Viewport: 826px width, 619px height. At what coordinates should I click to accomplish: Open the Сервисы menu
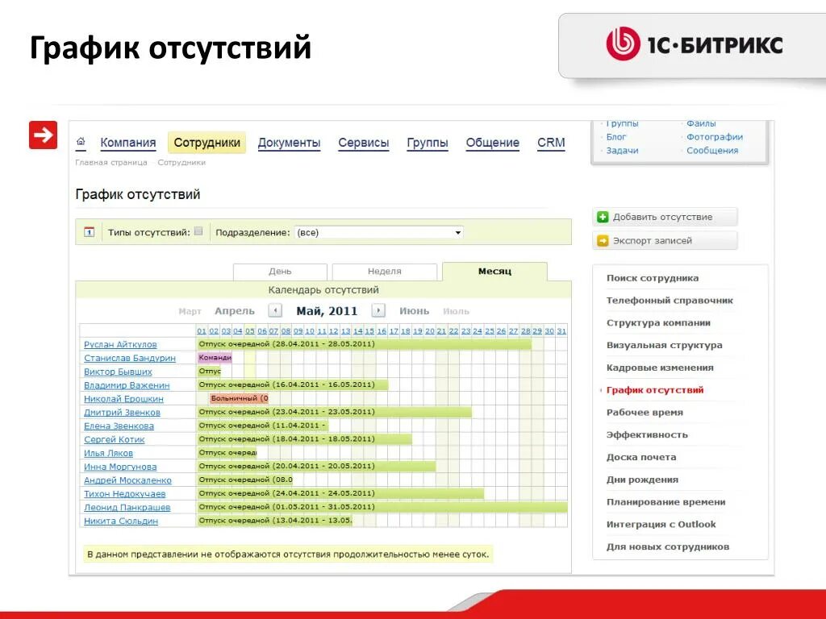[364, 143]
